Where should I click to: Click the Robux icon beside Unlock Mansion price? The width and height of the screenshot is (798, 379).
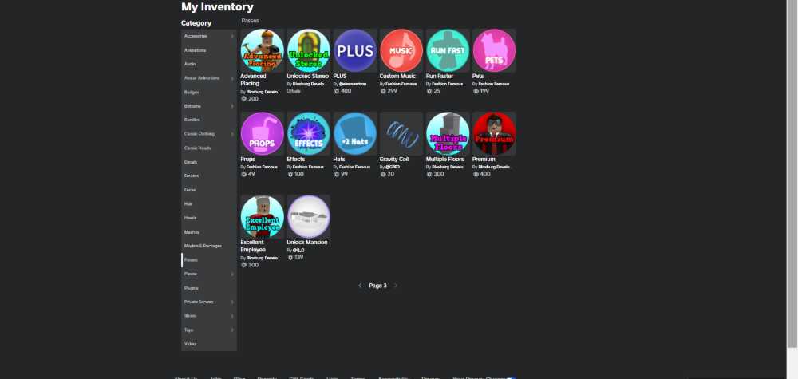[x=290, y=258]
